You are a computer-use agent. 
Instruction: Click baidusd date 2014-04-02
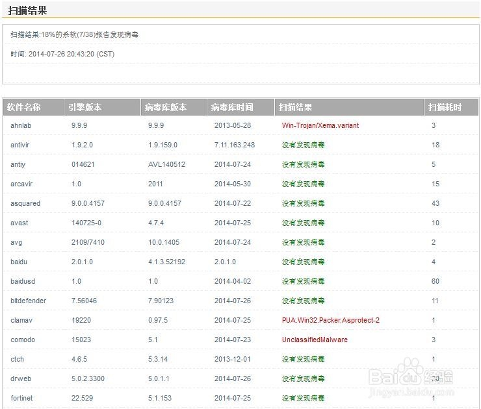click(x=233, y=281)
